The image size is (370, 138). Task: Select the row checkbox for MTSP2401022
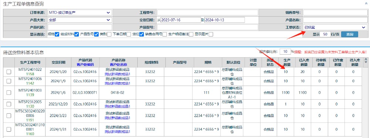(9, 72)
